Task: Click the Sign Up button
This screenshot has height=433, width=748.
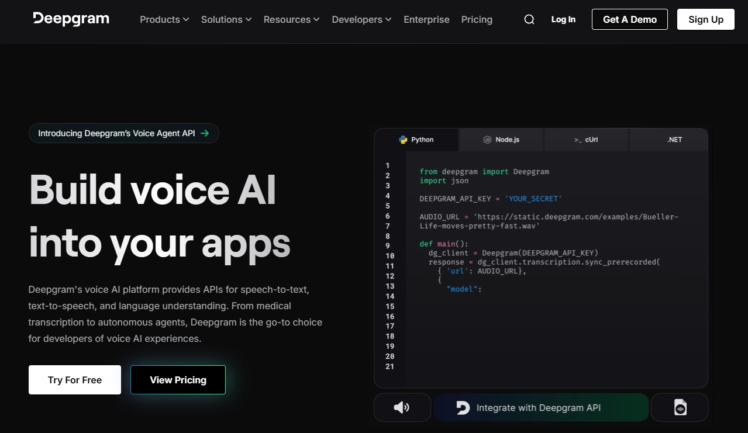Action: click(x=706, y=19)
